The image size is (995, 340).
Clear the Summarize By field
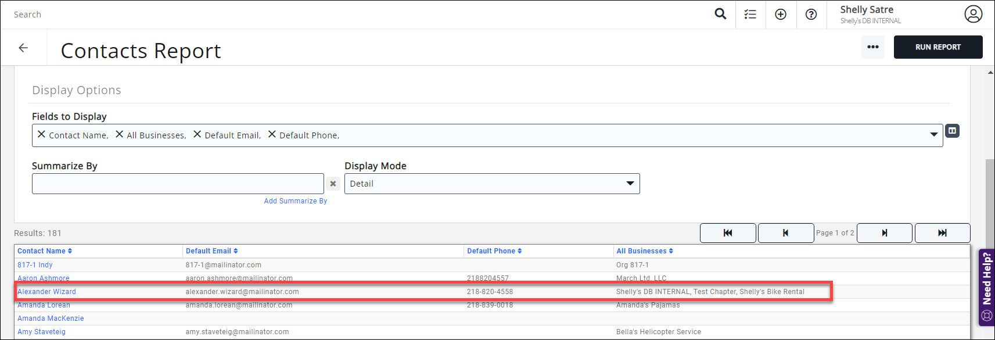point(333,184)
